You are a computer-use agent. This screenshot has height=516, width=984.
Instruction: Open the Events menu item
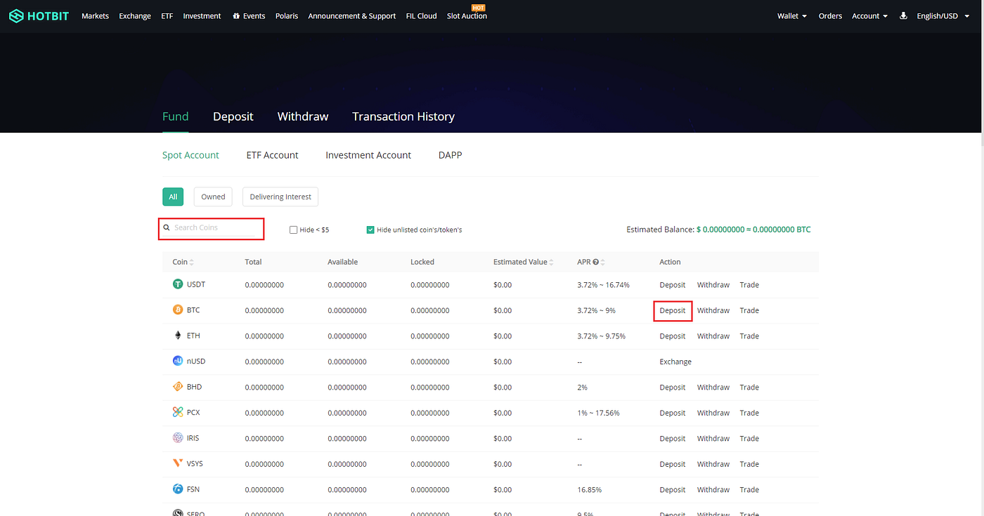click(x=249, y=15)
